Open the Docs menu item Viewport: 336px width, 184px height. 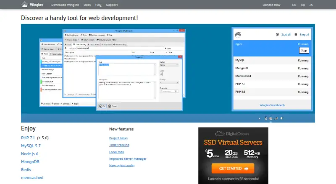click(x=87, y=5)
